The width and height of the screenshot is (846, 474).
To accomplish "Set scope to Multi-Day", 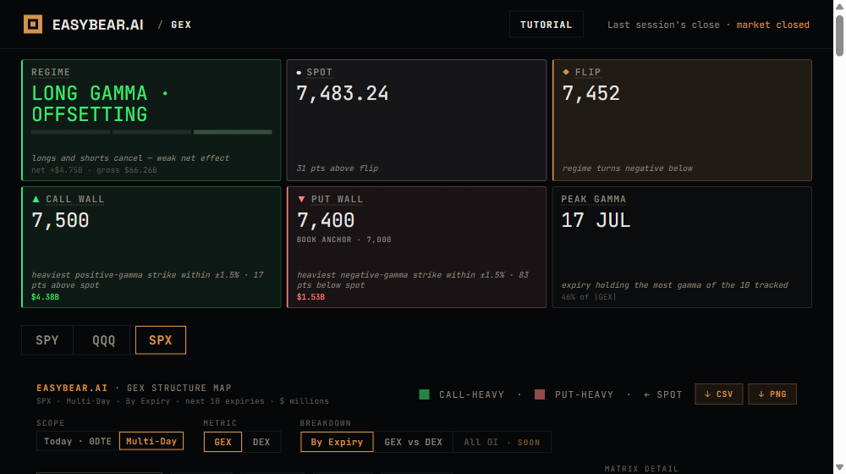I will pos(151,441).
